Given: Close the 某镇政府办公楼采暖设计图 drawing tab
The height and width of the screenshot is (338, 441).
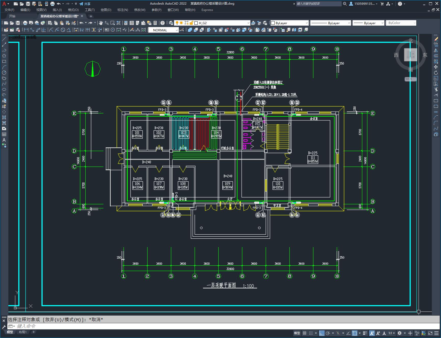Looking at the screenshot, I should 82,16.
